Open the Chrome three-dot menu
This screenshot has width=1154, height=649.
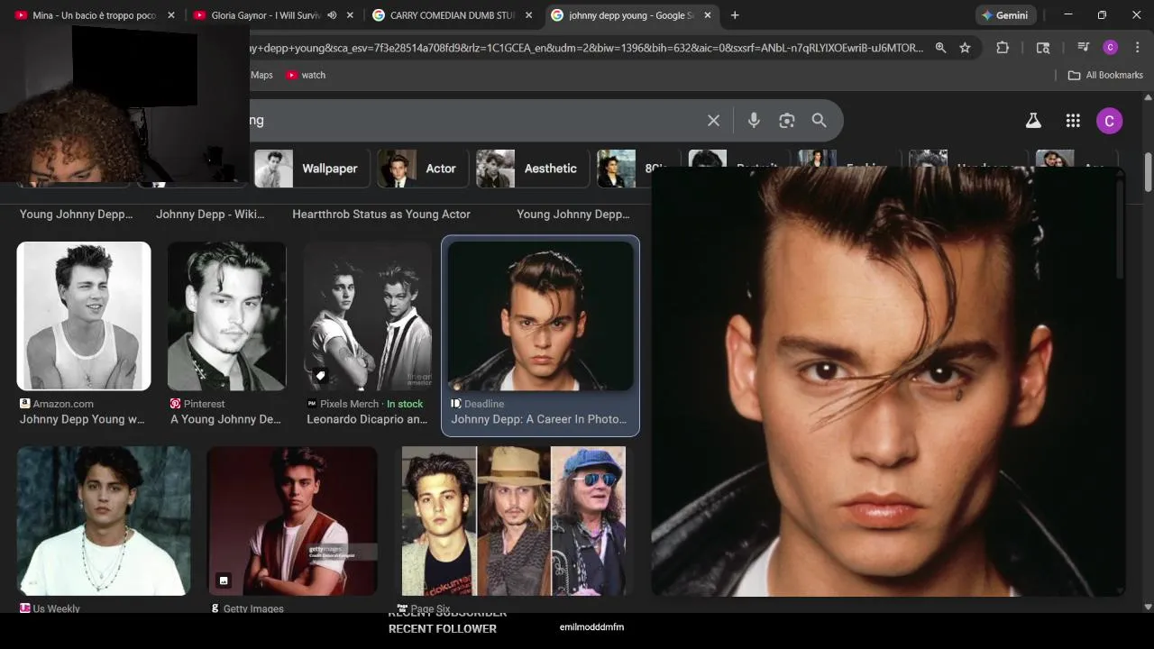pyautogui.click(x=1136, y=48)
